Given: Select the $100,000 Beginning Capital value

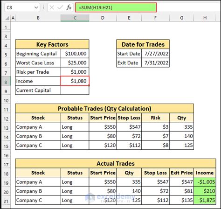Looking at the screenshot, I should (x=75, y=54).
